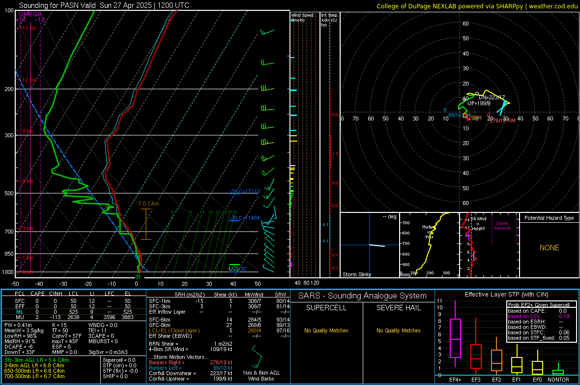Click the SEVERE HAIL column heading
The width and height of the screenshot is (580, 385).
pos(398,308)
